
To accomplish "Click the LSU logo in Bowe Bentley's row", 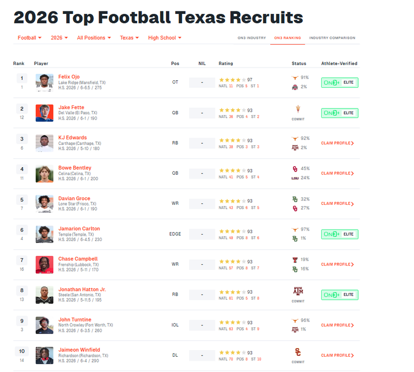I will [296, 178].
